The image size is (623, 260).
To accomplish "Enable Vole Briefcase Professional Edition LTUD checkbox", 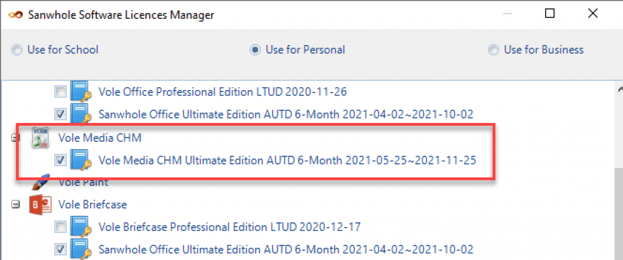I will tap(60, 227).
